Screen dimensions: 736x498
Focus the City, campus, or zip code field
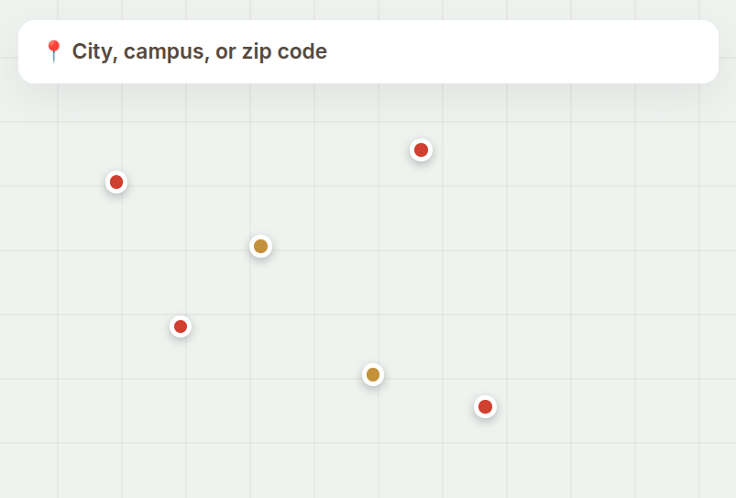pos(368,51)
